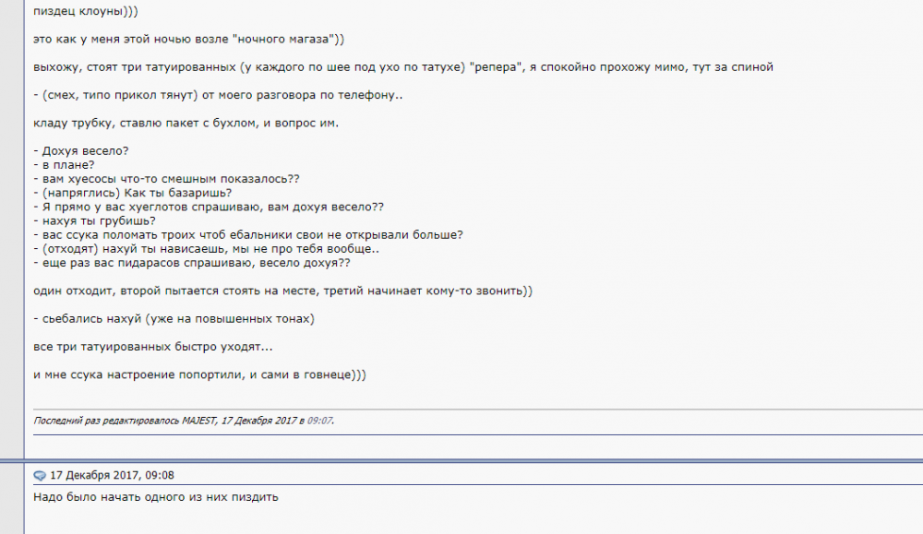Image resolution: width=923 pixels, height=534 pixels.
Task: Click the line "и мне ссука настроение попортили"
Action: point(199,374)
